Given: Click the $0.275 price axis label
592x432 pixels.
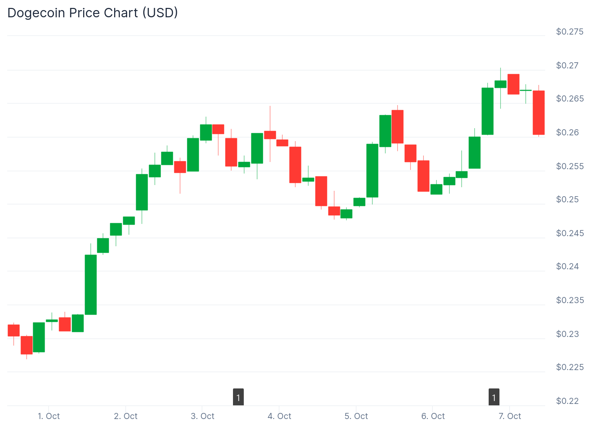Looking at the screenshot, I should 570,32.
